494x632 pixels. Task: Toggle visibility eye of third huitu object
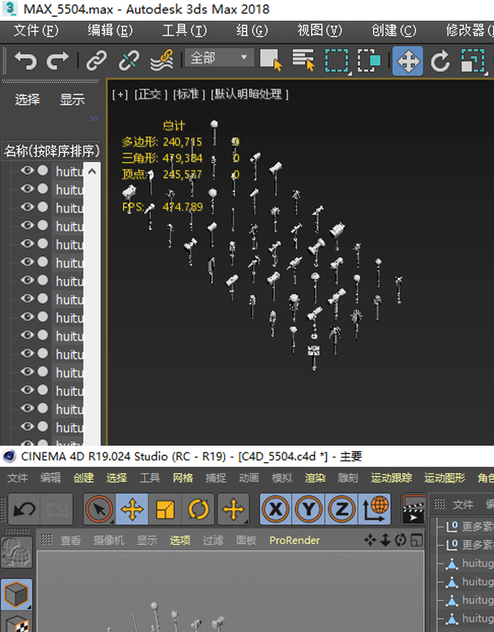coord(28,207)
